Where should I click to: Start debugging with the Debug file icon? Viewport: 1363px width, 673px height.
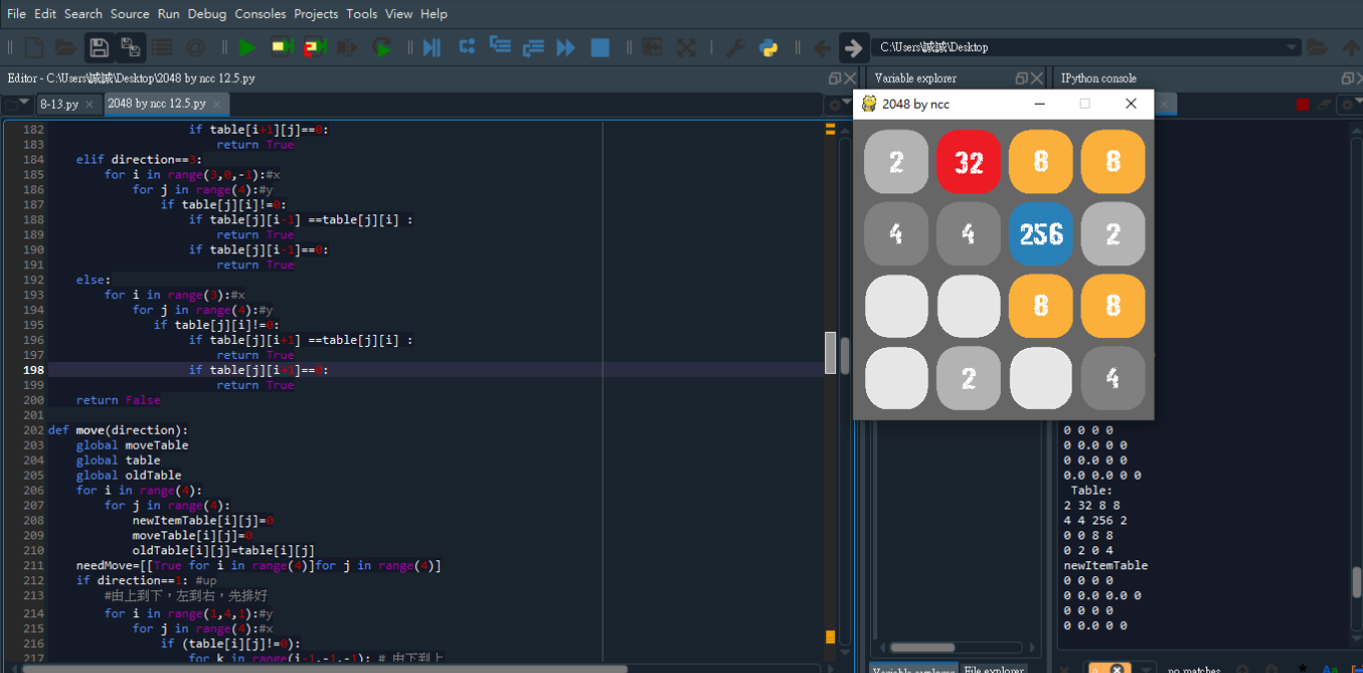point(432,47)
